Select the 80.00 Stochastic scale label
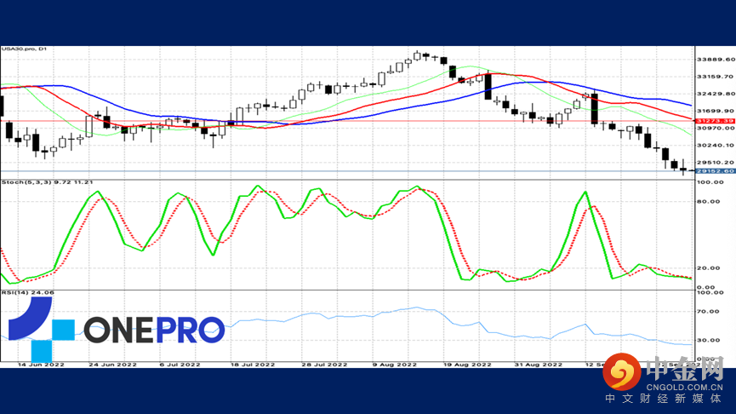The height and width of the screenshot is (414, 736). [708, 202]
